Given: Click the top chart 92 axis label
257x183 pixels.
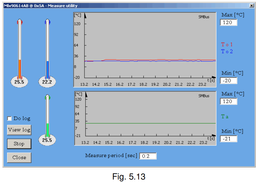Looking at the screenshot, I should (x=76, y=35).
